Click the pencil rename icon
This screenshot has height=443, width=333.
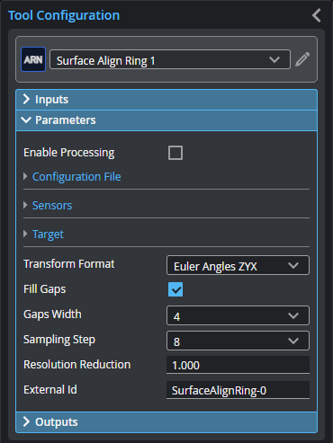point(302,59)
